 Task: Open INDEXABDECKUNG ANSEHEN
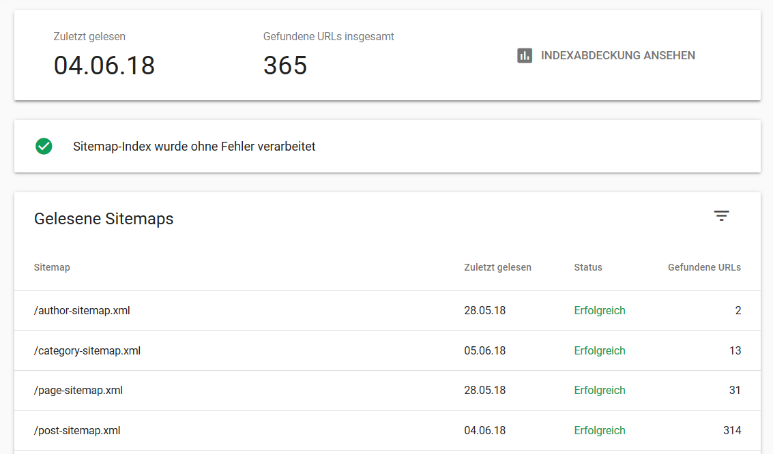coord(617,55)
